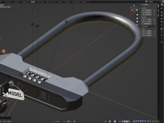Toggle lock on Rotation Y

click(154, 22)
